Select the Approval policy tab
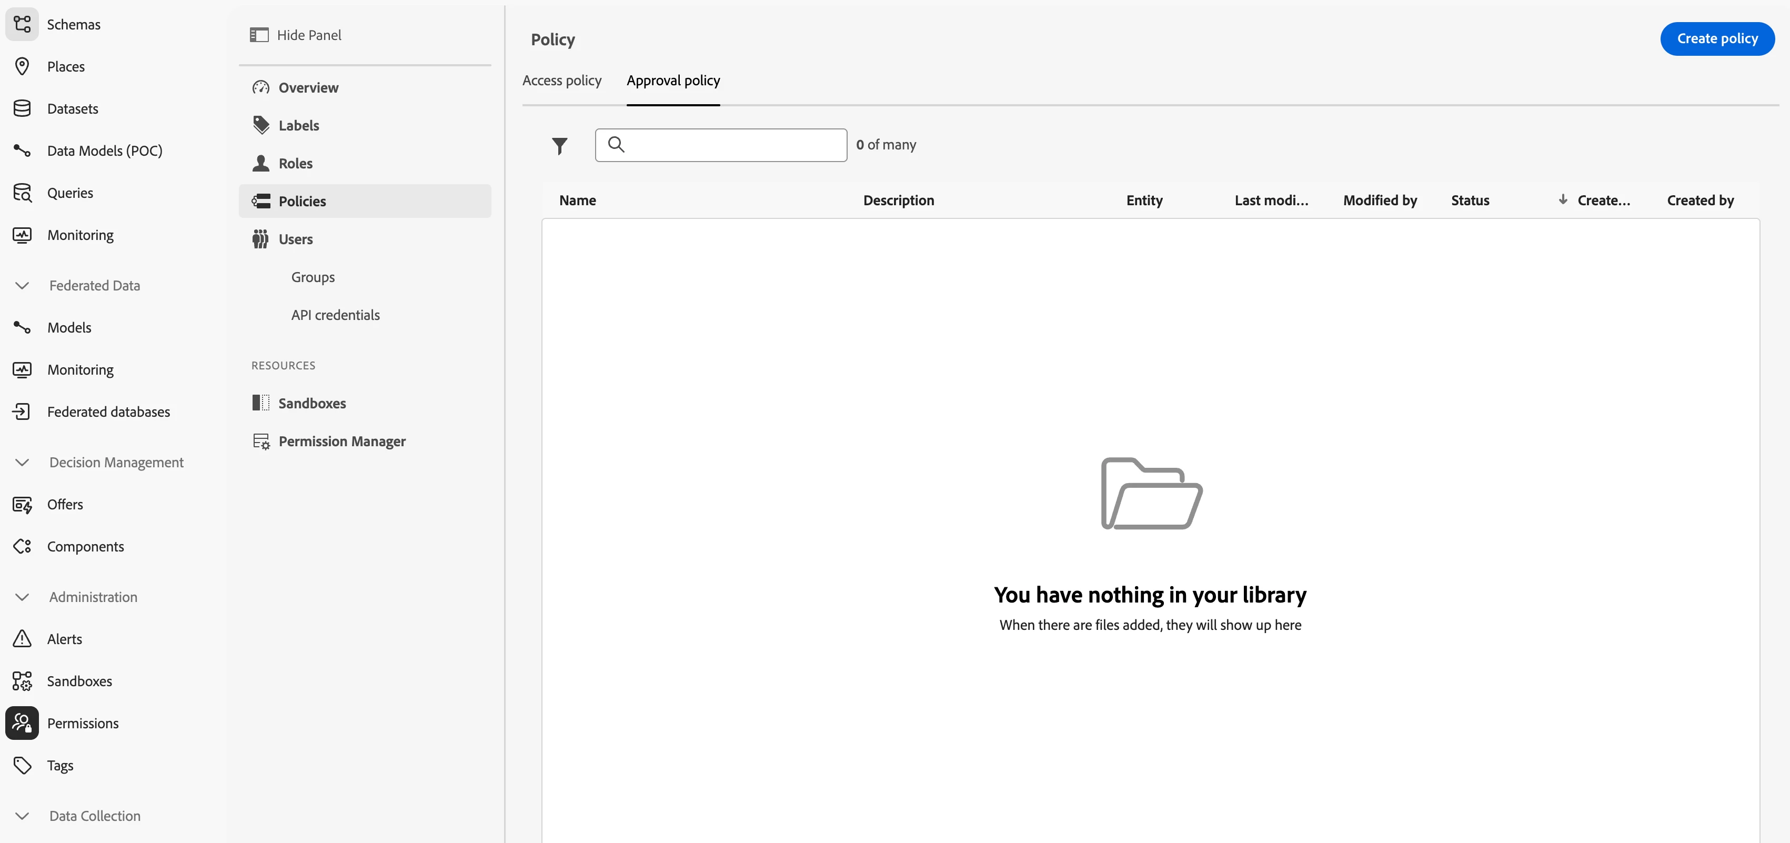1790x843 pixels. point(672,81)
